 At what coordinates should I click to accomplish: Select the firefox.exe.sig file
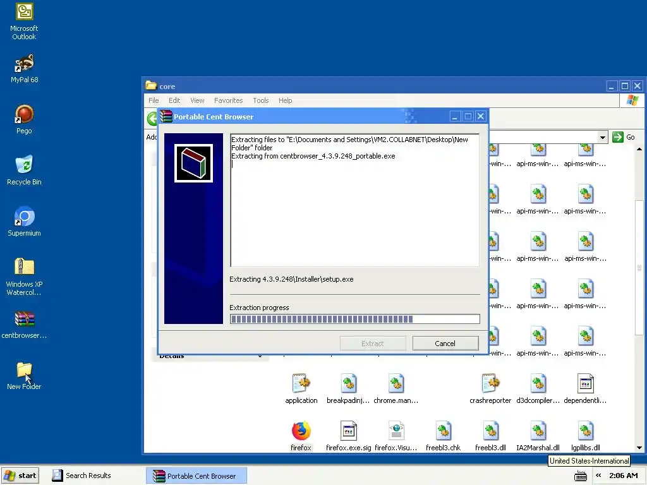348,436
